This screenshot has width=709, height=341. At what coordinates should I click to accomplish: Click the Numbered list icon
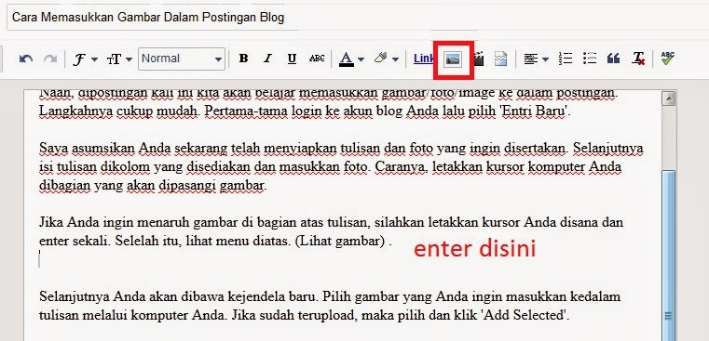pyautogui.click(x=566, y=59)
